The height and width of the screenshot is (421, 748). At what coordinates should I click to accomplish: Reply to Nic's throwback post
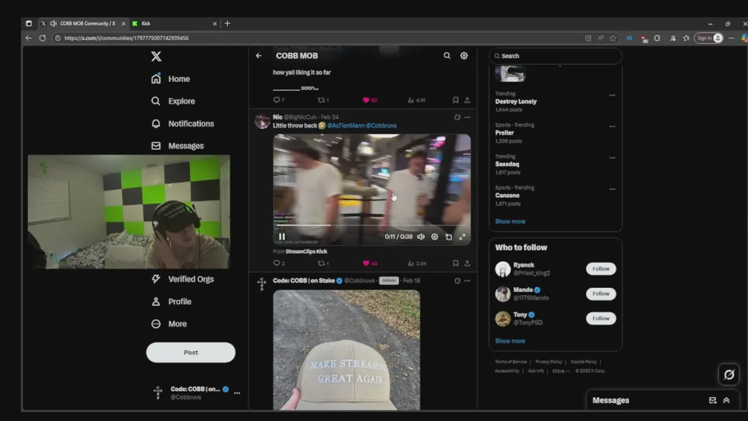click(x=279, y=263)
